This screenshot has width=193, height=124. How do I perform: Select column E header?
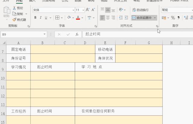[105, 43]
